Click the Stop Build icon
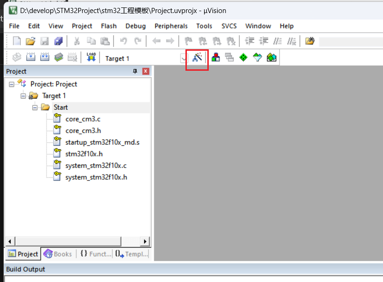383x282 pixels. point(72,57)
